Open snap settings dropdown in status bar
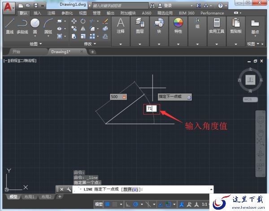Viewport: 269px width, 211px height. 121,204
